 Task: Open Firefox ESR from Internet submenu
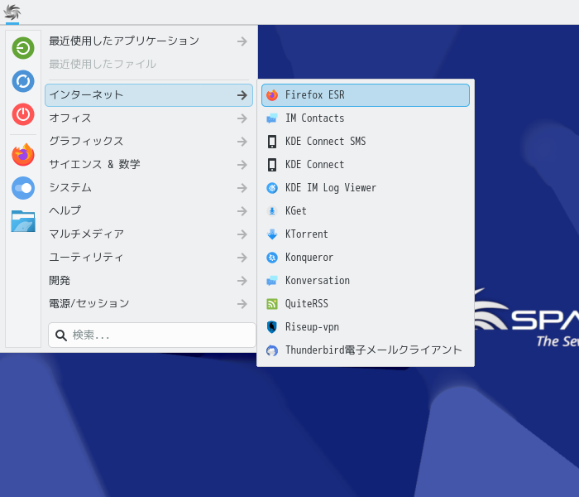tap(365, 95)
